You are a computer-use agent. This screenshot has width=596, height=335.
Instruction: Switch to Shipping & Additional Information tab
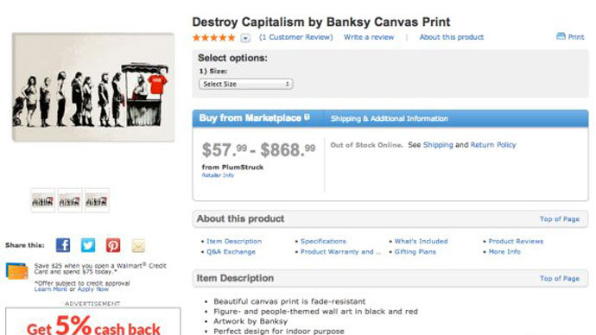tap(390, 118)
